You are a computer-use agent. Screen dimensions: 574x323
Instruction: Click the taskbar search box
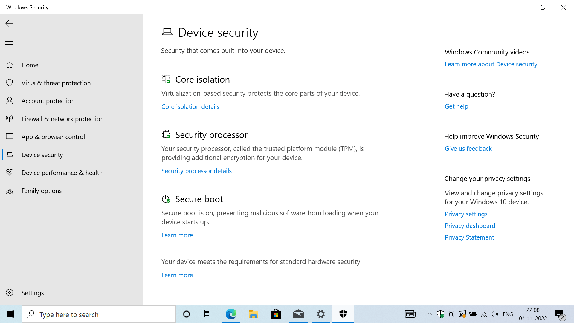99,314
